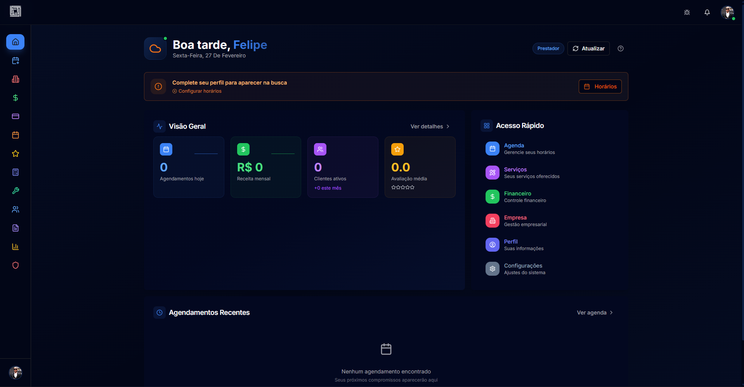Expand Ver agenda in Agendamentos Recentes
The height and width of the screenshot is (387, 744).
[594, 313]
